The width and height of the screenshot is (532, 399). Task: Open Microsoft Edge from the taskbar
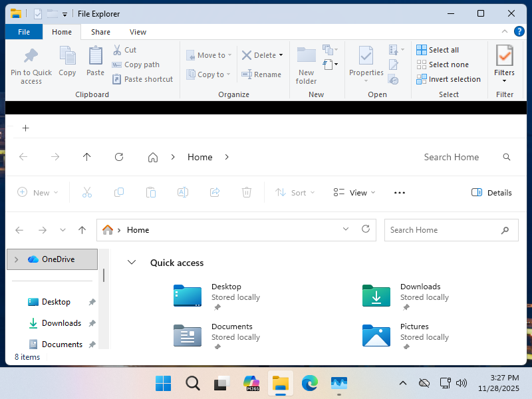pos(310,384)
